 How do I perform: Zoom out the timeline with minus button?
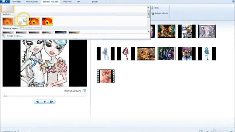point(207,131)
